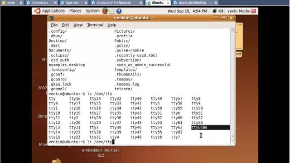This screenshot has width=290, height=163.
Task: Close the Ubuntu tab
Action: pyautogui.click(x=168, y=3)
